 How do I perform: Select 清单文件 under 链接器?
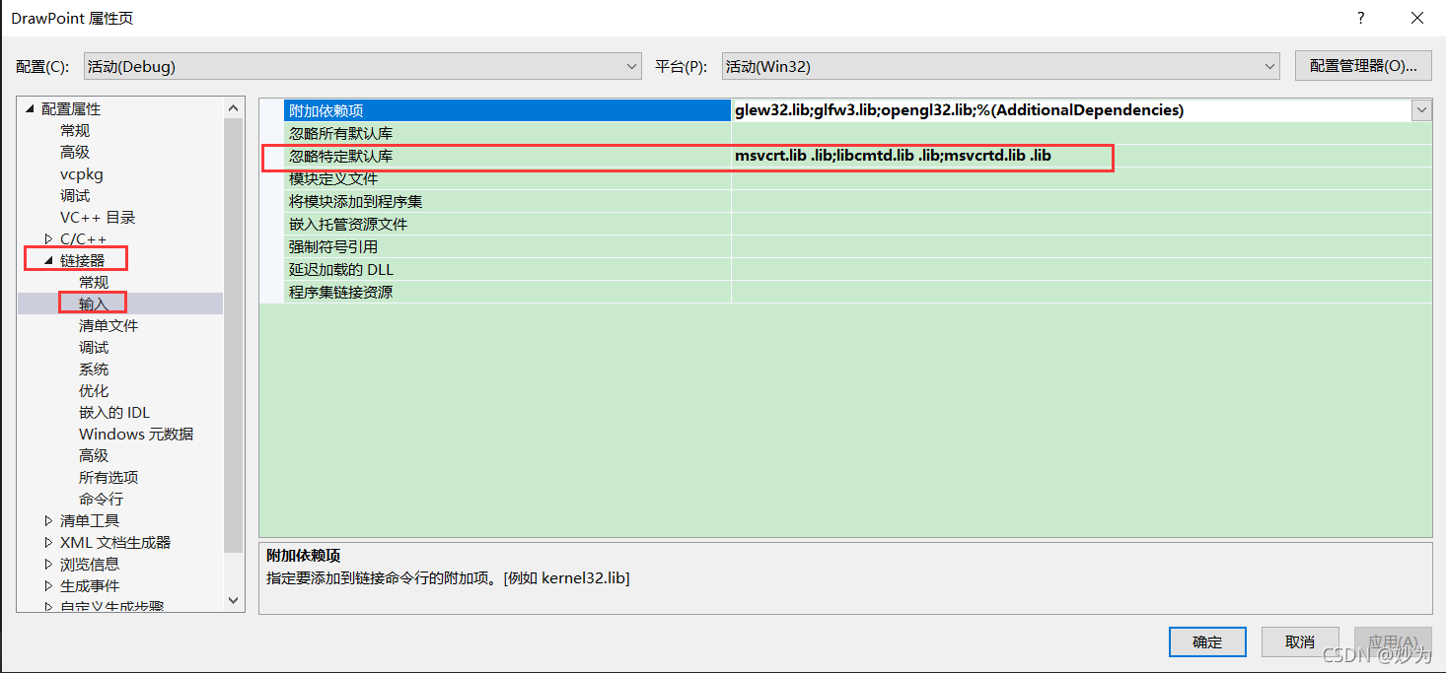(108, 326)
